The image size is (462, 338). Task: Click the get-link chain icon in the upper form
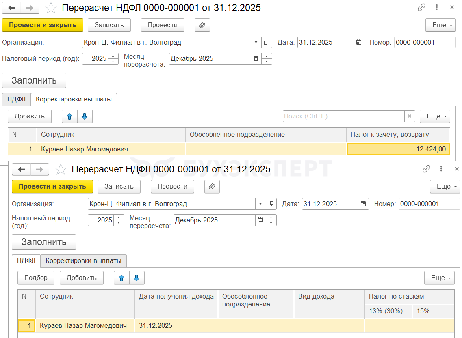pos(421,8)
